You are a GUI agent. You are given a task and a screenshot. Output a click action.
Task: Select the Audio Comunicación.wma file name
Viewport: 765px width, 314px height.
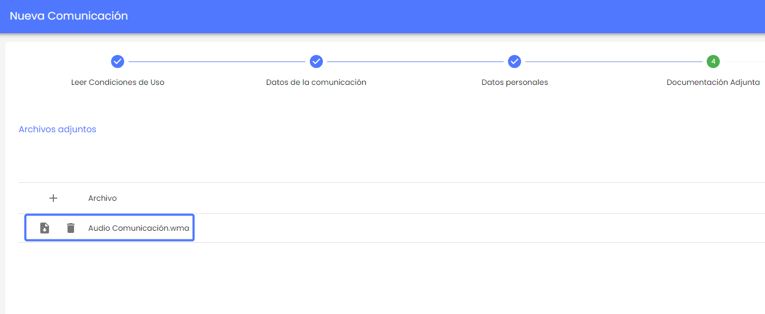pyautogui.click(x=138, y=228)
